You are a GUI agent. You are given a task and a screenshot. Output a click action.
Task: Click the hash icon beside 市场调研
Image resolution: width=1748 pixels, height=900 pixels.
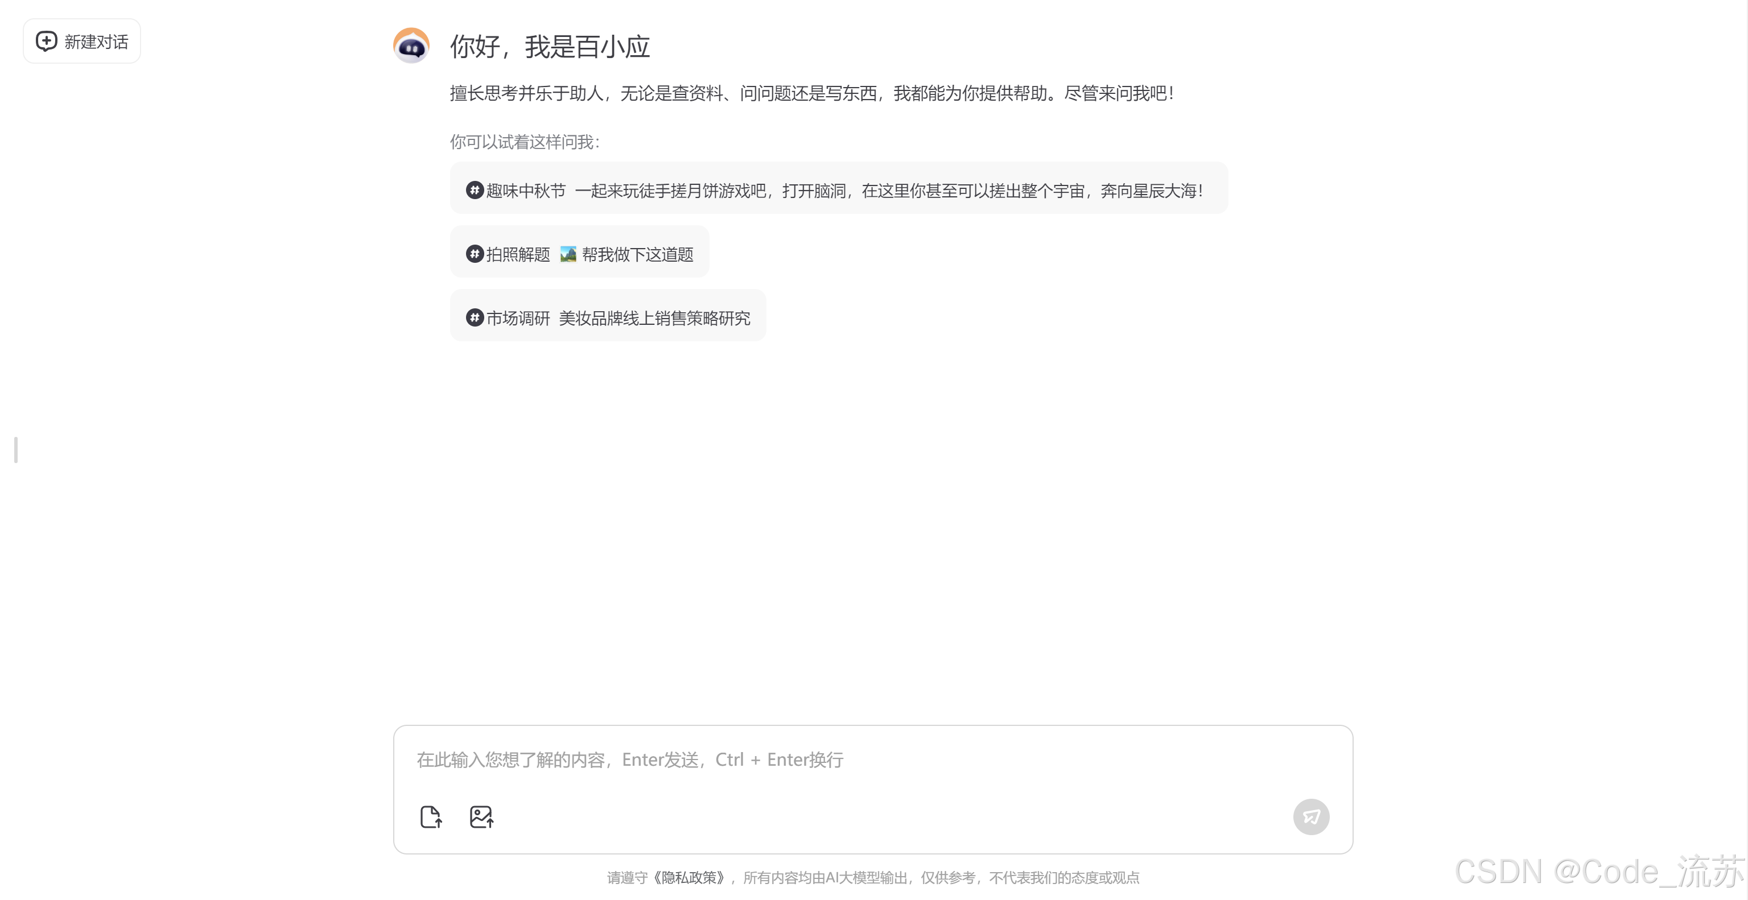tap(475, 317)
